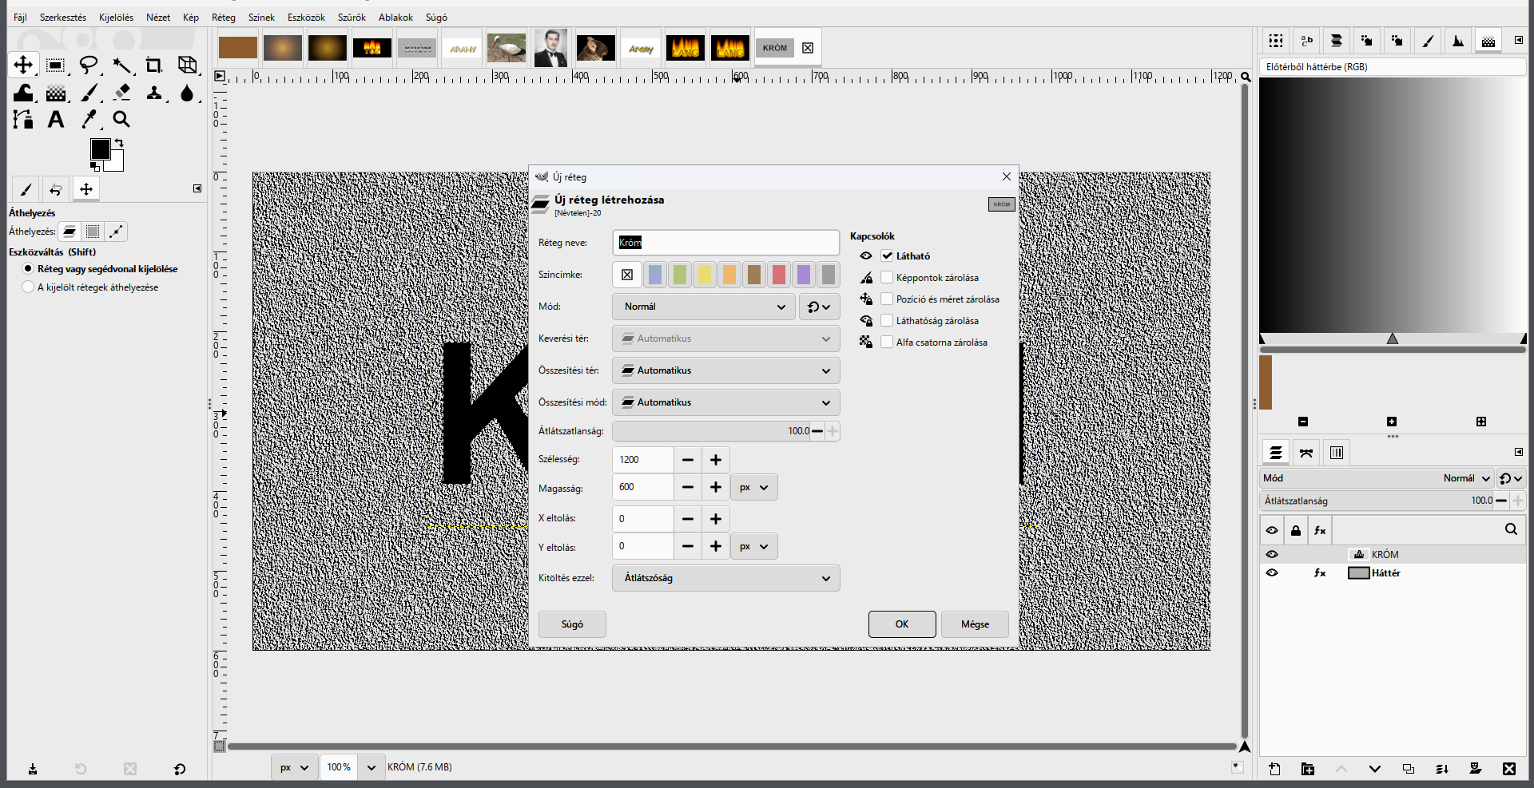Select the Unified Transform tool
Image resolution: width=1534 pixels, height=788 pixels.
click(187, 65)
